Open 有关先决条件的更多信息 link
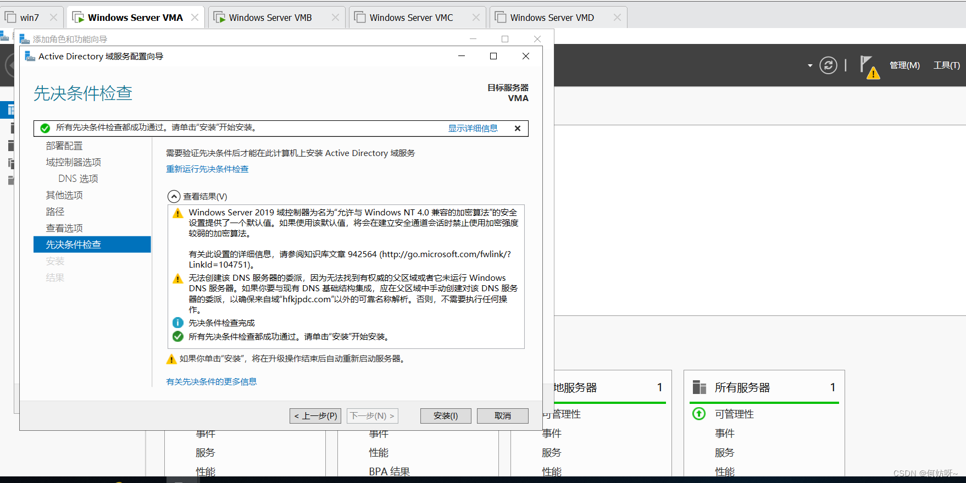The height and width of the screenshot is (483, 966). point(211,382)
